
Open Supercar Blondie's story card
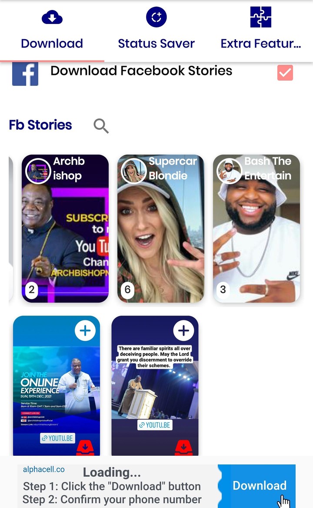pos(161,229)
